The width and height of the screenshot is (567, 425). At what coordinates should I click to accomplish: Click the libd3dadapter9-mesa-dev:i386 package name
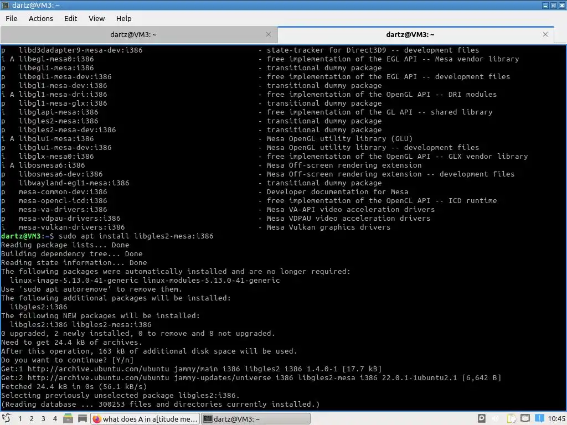[x=81, y=50]
